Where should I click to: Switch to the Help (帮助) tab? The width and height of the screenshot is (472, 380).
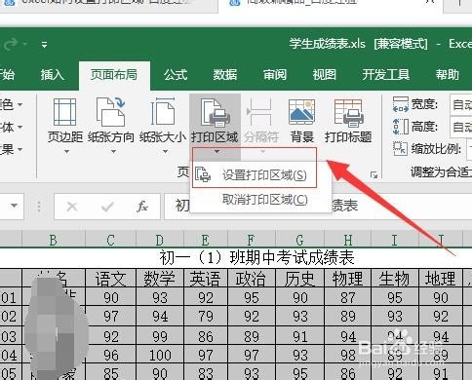tap(448, 75)
